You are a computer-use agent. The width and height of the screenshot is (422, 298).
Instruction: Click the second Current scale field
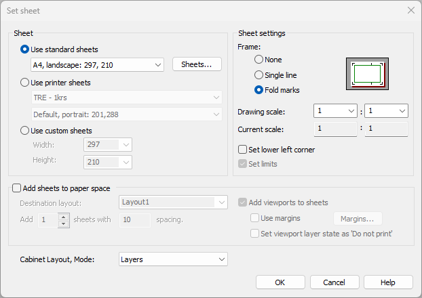[386, 129]
